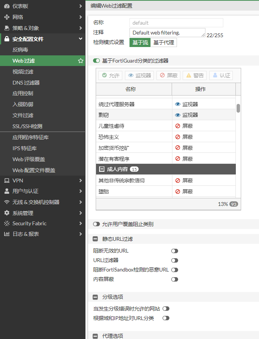
Task: Collapse the 静态URL过滤 section
Action: click(95, 239)
